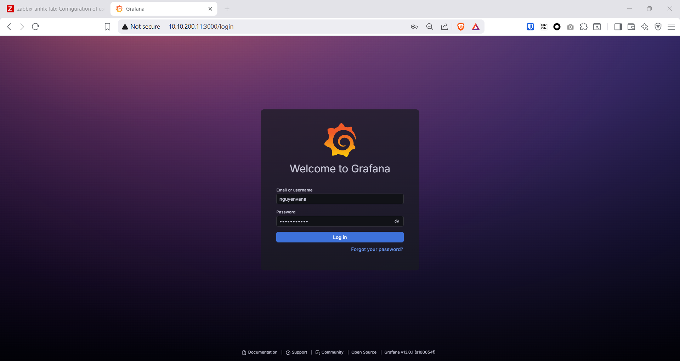
Task: Reveal password with the eye icon
Action: [x=397, y=222]
